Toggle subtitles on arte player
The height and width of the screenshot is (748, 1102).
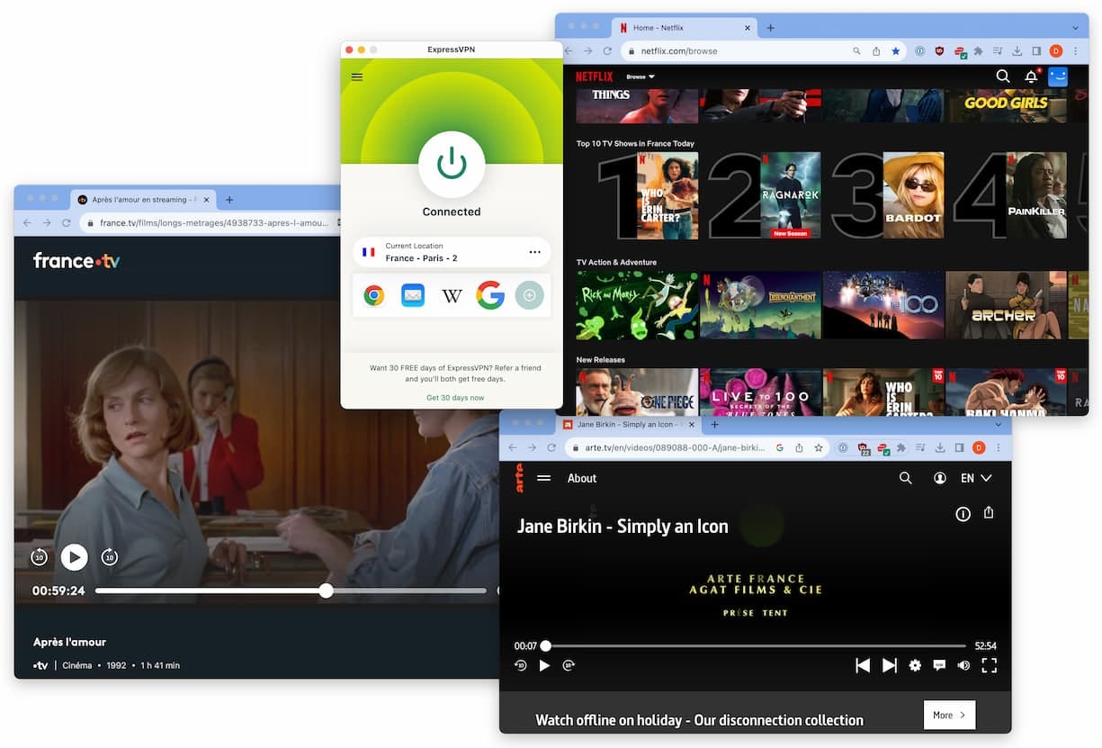click(939, 665)
